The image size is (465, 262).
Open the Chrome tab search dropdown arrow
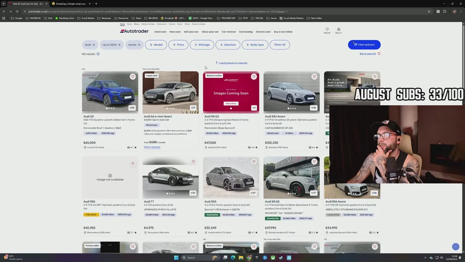pyautogui.click(x=4, y=4)
